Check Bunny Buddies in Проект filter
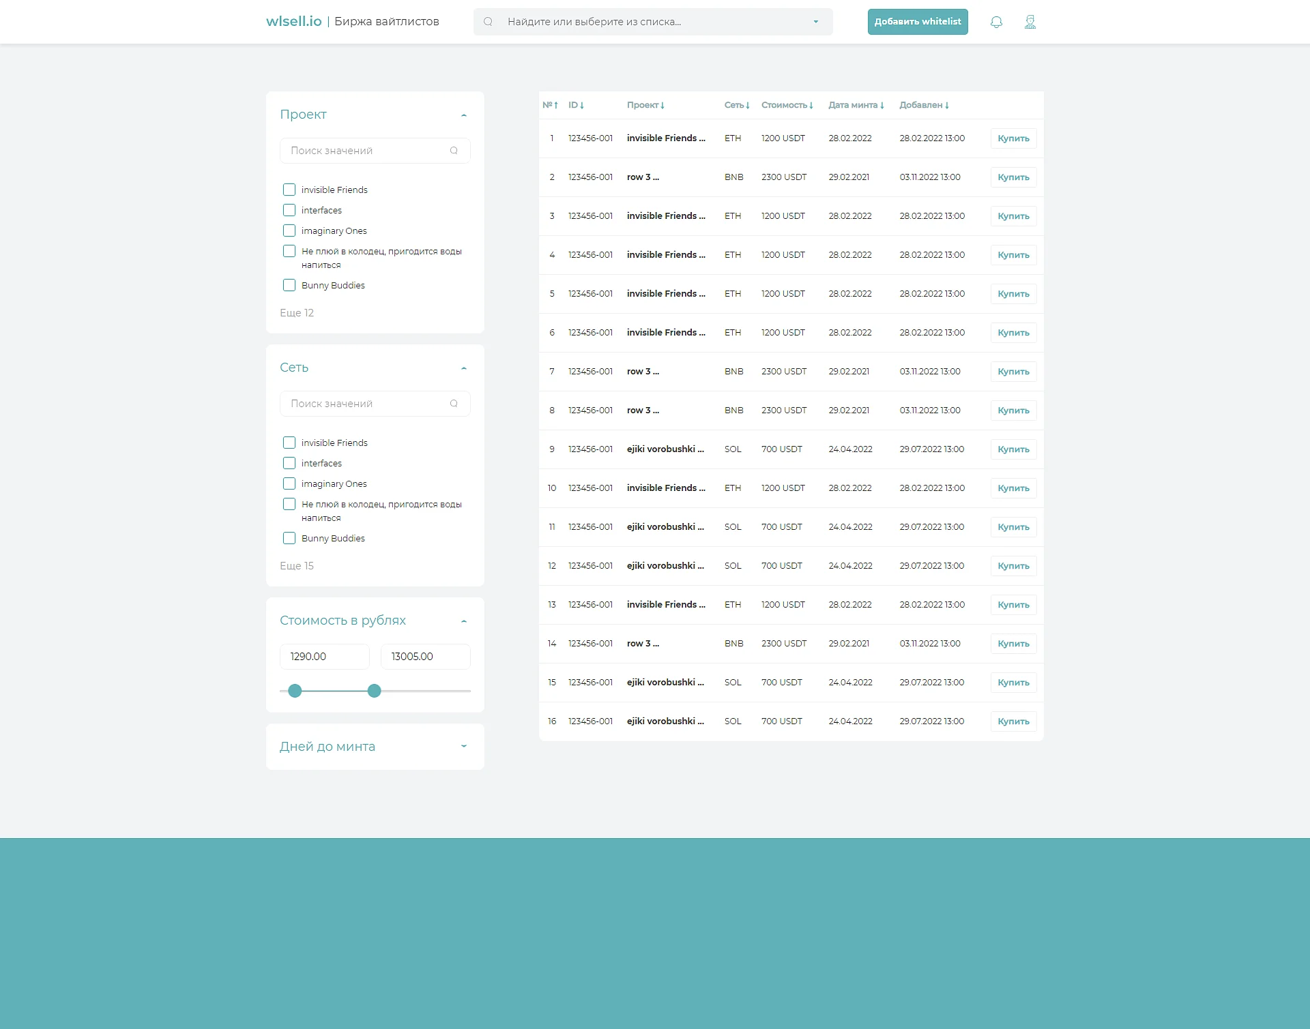 pyautogui.click(x=289, y=285)
